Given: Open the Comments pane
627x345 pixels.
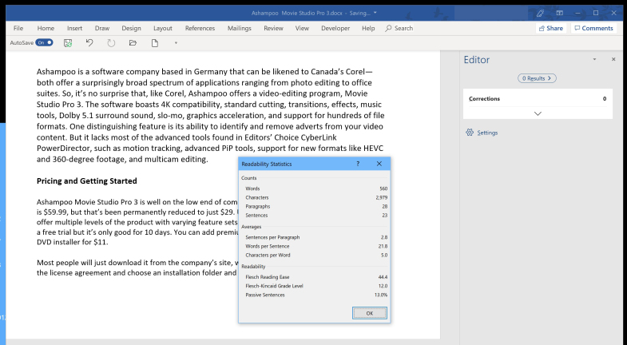Looking at the screenshot, I should [x=593, y=28].
